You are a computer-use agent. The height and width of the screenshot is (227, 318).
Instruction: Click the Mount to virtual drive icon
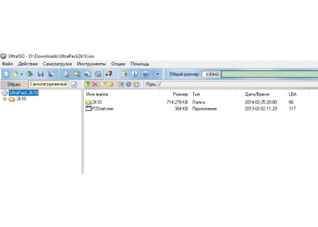coord(99,74)
